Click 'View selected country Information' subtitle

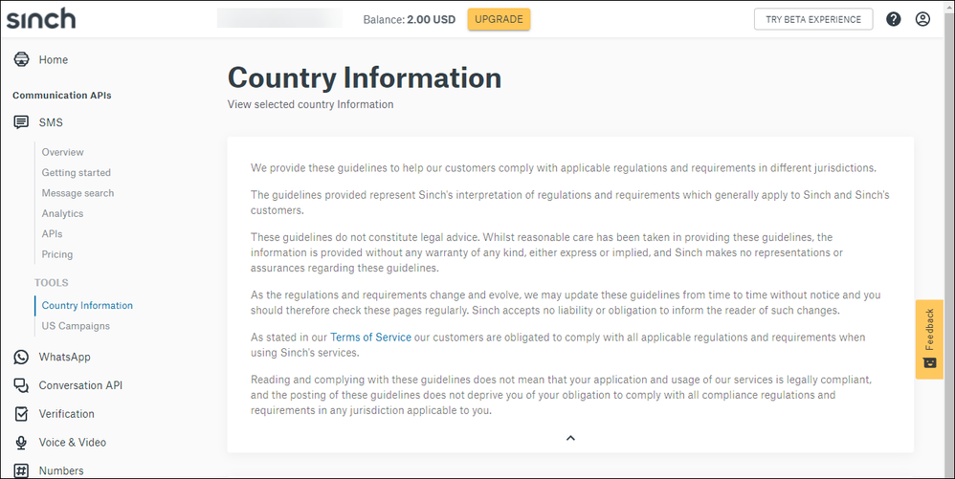(311, 104)
